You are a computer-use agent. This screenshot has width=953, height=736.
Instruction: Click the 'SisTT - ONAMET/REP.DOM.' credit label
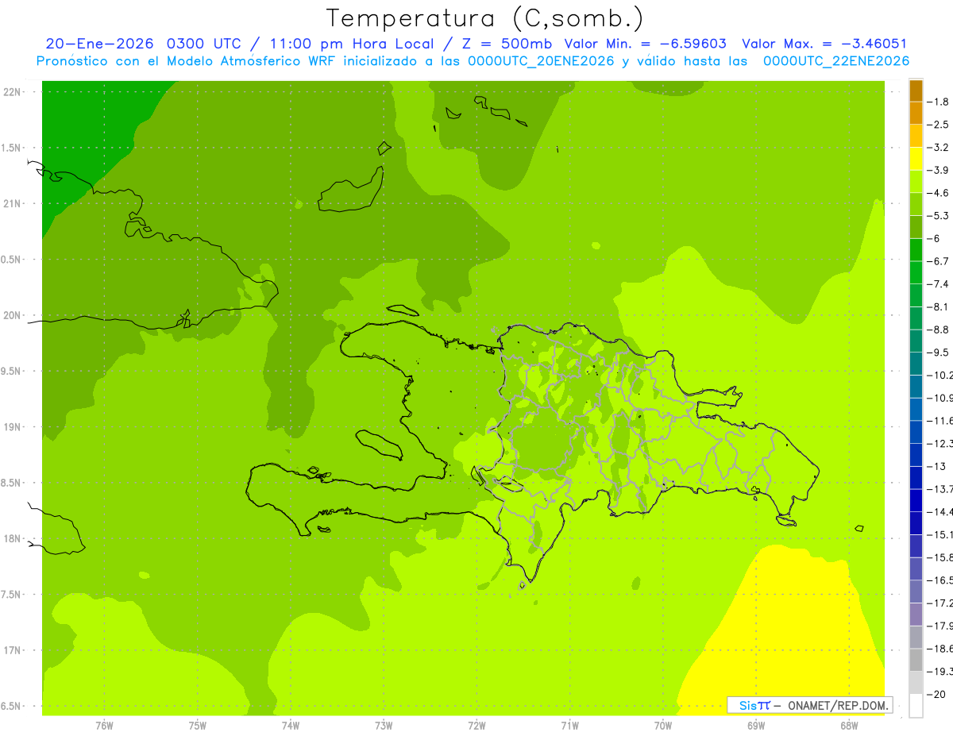tap(810, 705)
